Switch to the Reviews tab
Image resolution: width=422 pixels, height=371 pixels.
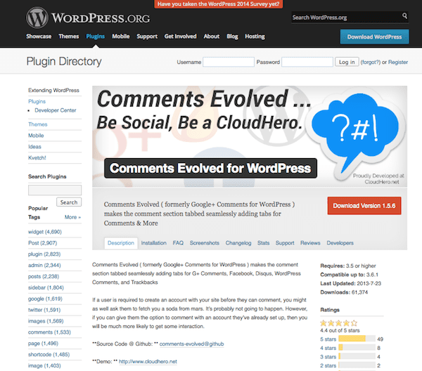coord(310,243)
